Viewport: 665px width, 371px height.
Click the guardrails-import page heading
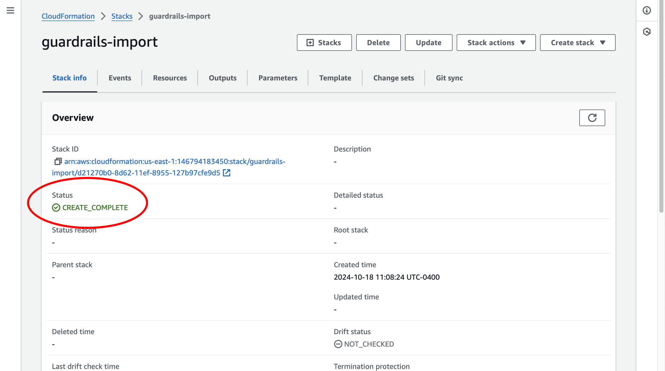coord(100,42)
